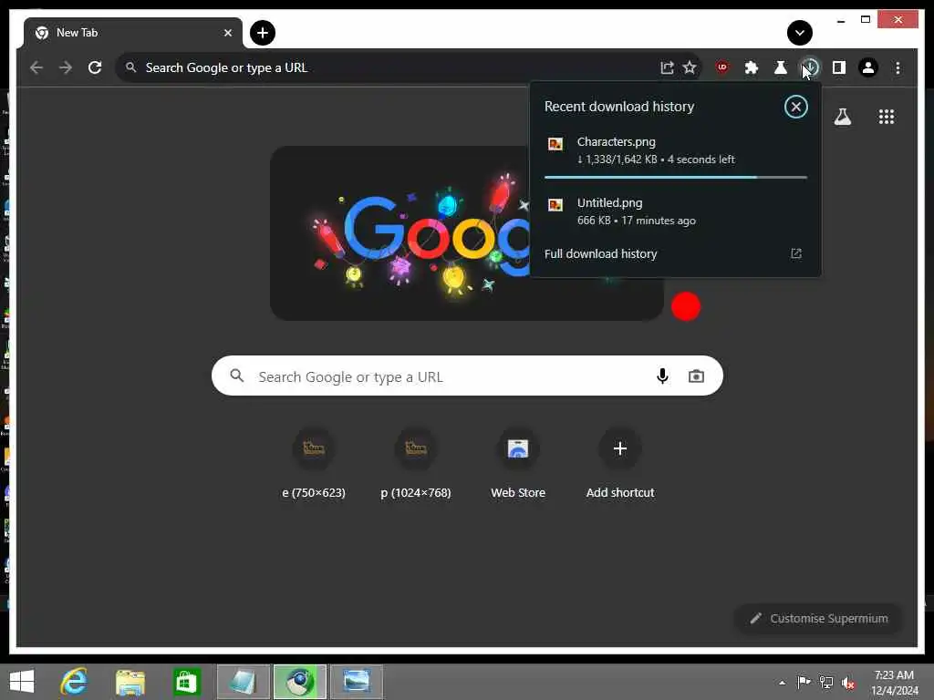Show hidden system tray icons arrow
934x700 pixels.
tap(782, 683)
